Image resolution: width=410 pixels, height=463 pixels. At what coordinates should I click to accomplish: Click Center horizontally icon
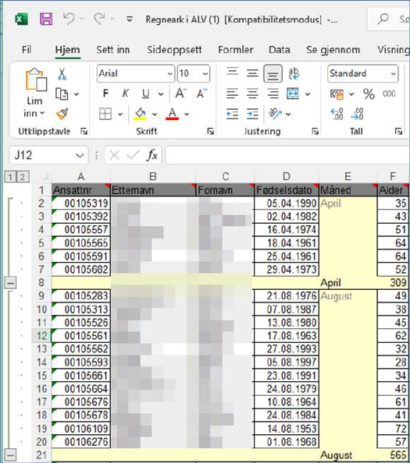[x=252, y=94]
